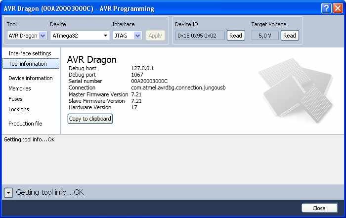Click the connection string com.atmel.avrdbg.connection.jungousb
This screenshot has width=346, height=218.
click(178, 87)
